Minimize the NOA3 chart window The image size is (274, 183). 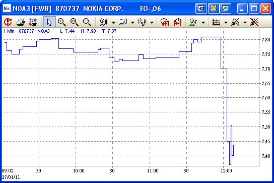242,8
